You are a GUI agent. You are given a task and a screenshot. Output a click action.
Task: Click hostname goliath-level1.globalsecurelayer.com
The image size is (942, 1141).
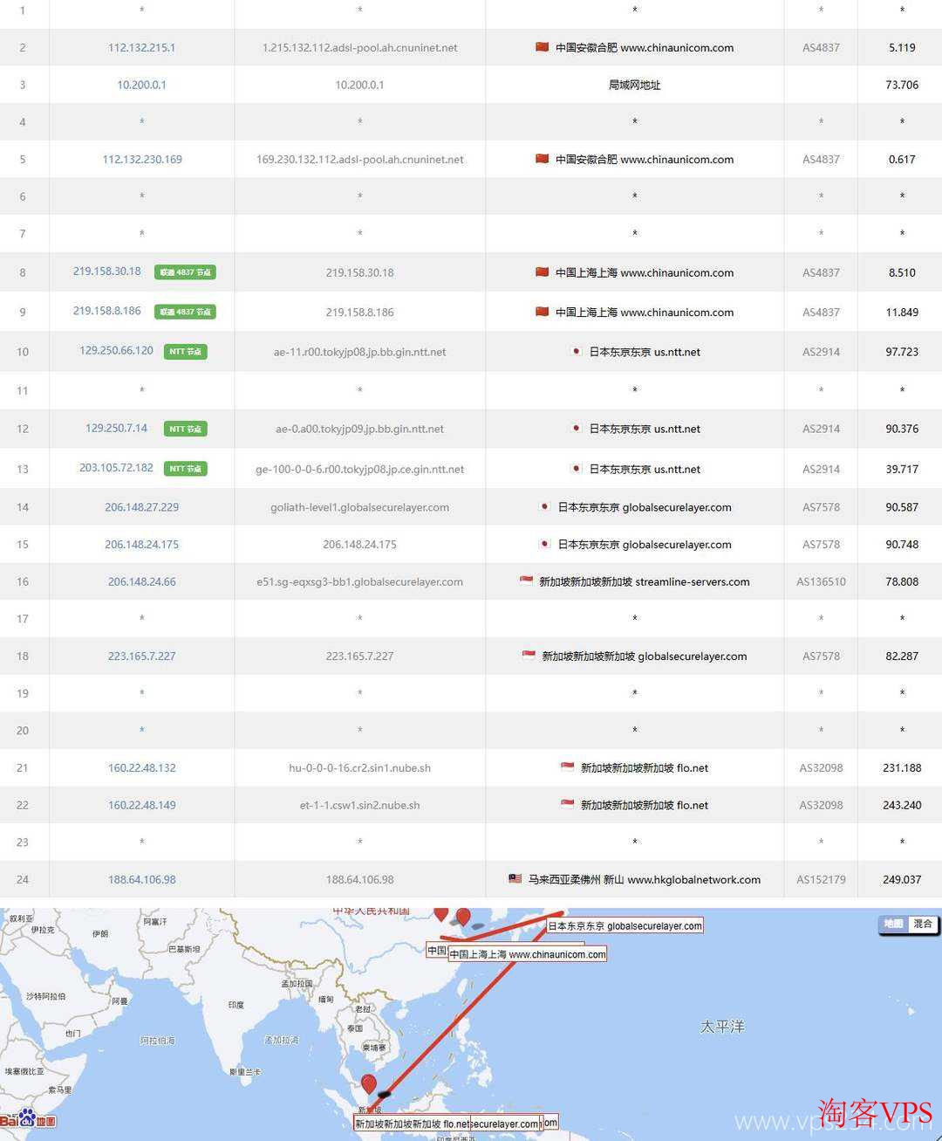point(359,506)
